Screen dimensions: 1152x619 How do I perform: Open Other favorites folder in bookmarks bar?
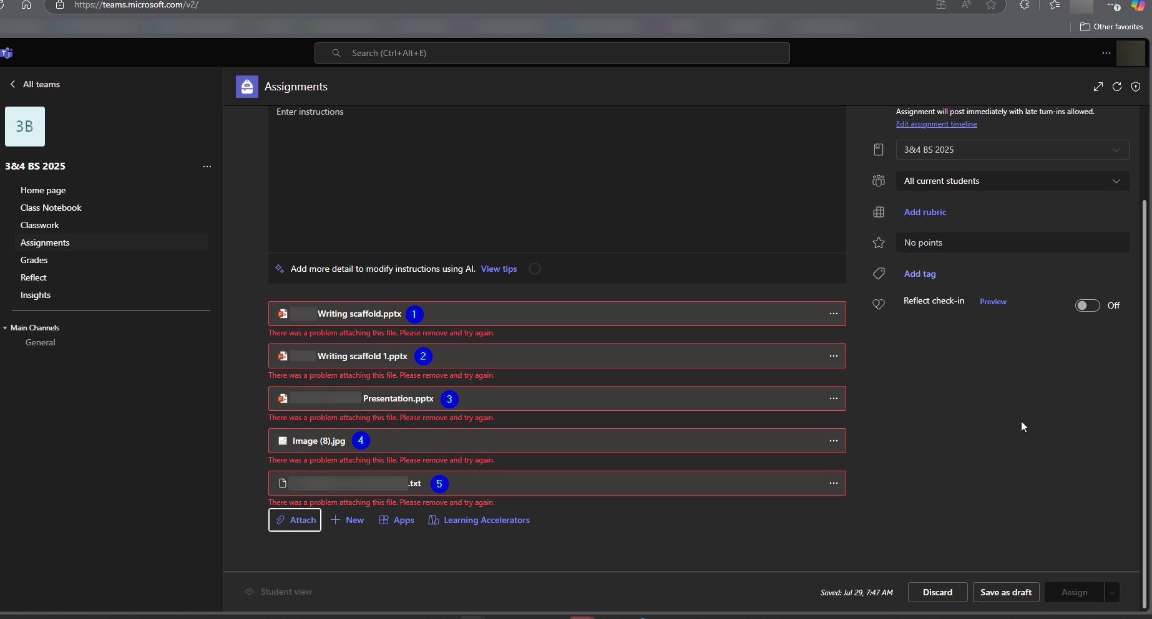pos(1111,27)
